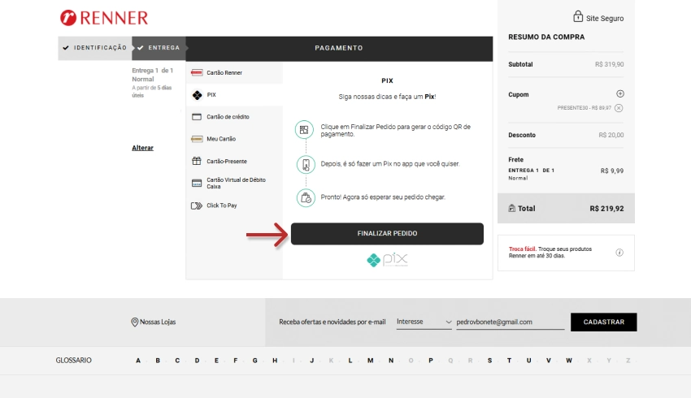This screenshot has height=398, width=691.
Task: Click the Caixa debit card icon
Action: [197, 183]
